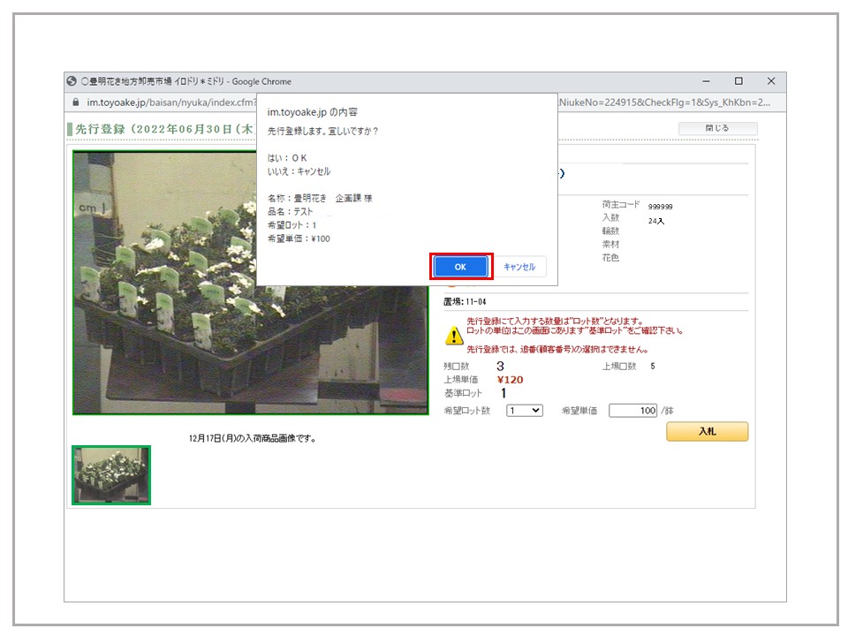This screenshot has width=848, height=636.
Task: Click the 荷主コード 999999 value
Action: tap(660, 206)
